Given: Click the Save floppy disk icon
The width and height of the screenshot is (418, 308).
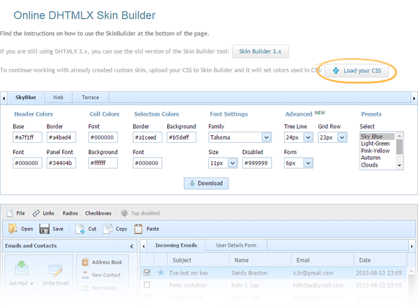Looking at the screenshot, I should pyautogui.click(x=45, y=229).
